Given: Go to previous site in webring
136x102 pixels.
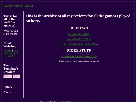Looking at the screenshot, I should 8,51.
